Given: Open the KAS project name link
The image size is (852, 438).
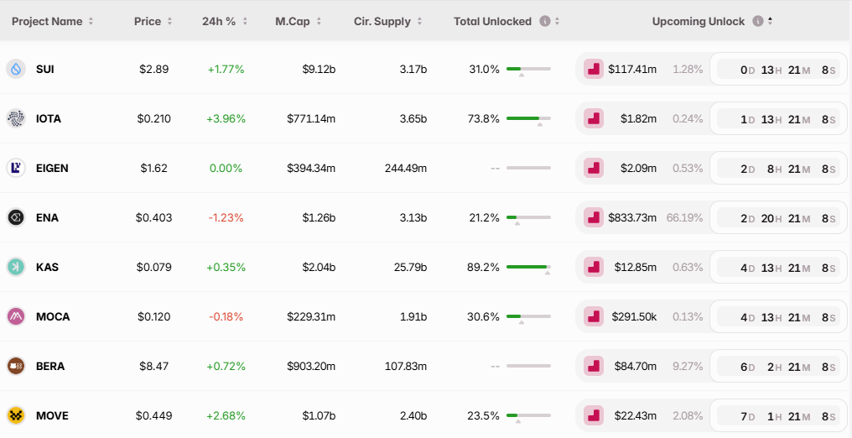Looking at the screenshot, I should 47,268.
